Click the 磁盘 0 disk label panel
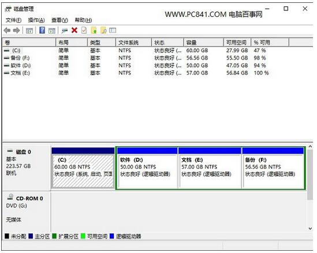Image resolution: width=317 pixels, height=253 pixels. click(27, 168)
